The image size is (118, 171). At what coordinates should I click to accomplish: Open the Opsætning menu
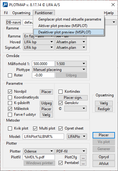21,13
